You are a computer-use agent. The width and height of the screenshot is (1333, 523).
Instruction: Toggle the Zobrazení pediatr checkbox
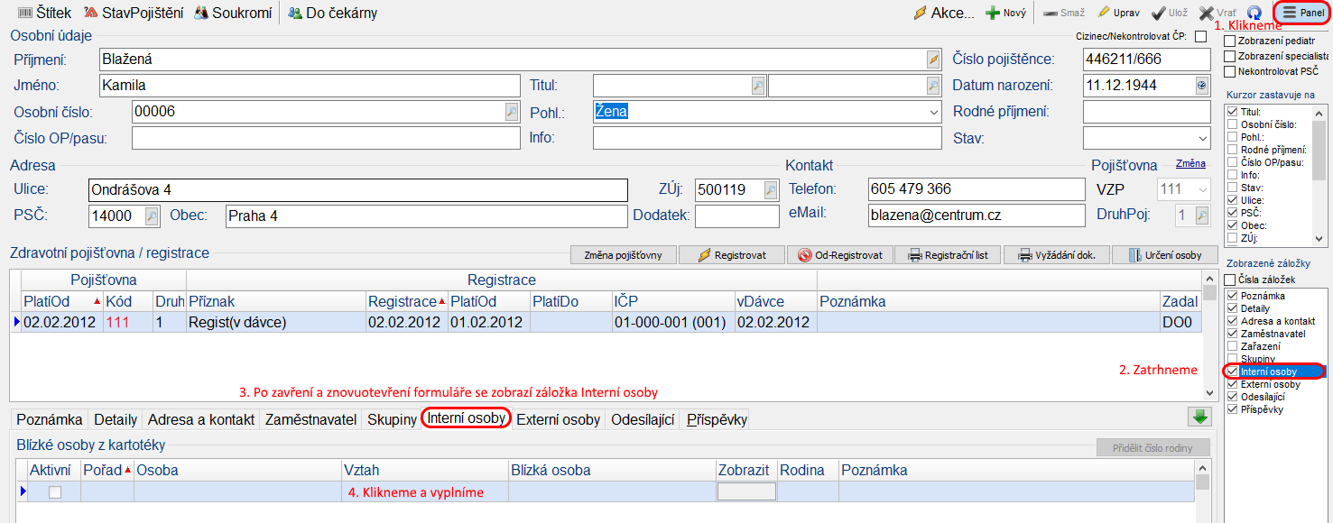point(1230,41)
